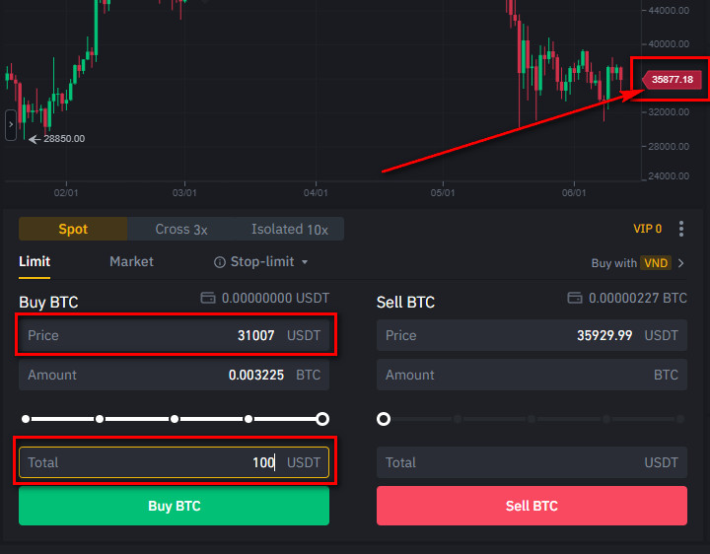Click the wallet icon above Buy BTC balance

tap(208, 298)
